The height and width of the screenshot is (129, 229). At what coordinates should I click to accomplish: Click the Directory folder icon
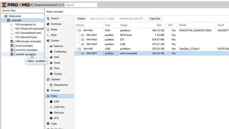click(51, 113)
